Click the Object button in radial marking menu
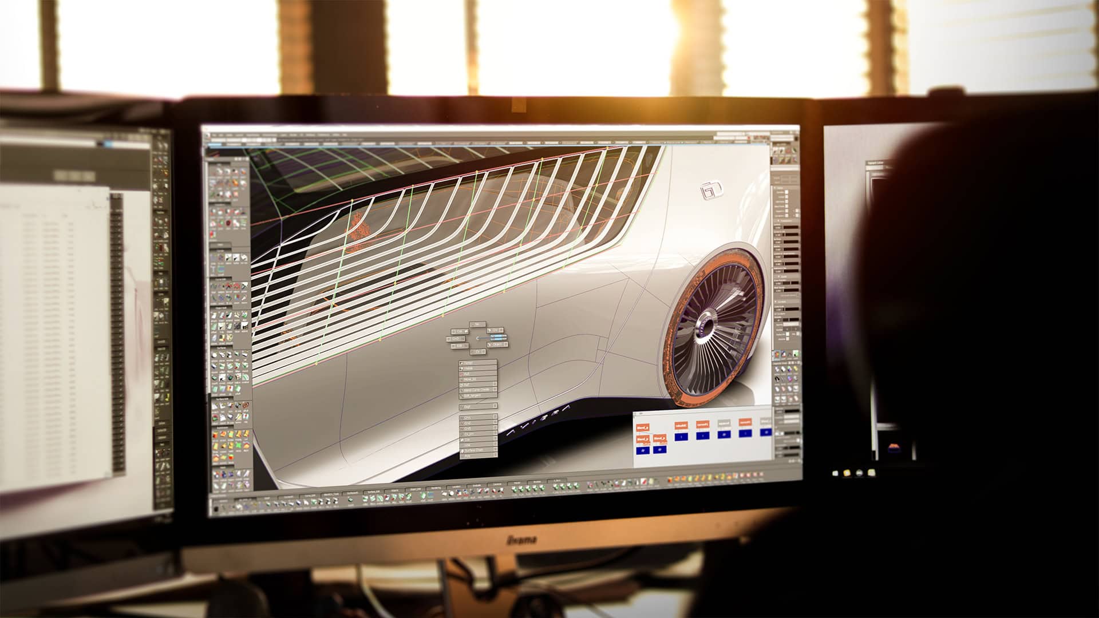1099x618 pixels. tap(497, 344)
